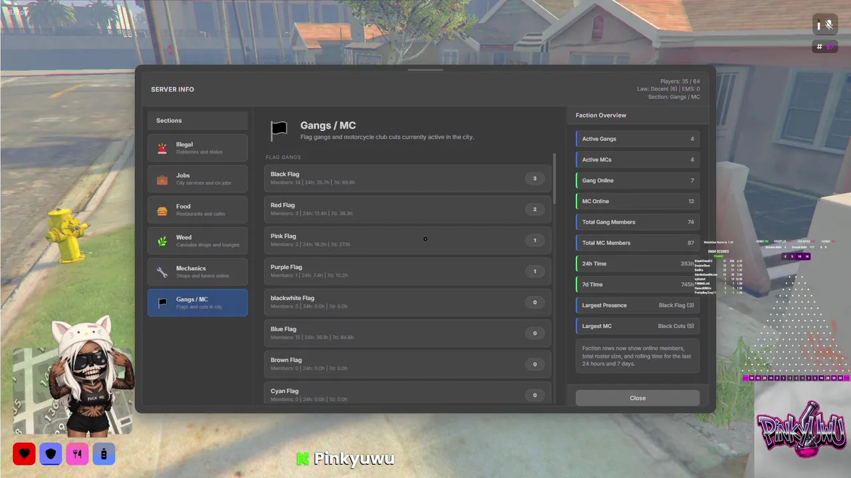Click the Pink Flag online count badge 1
The image size is (851, 478).
tap(535, 240)
